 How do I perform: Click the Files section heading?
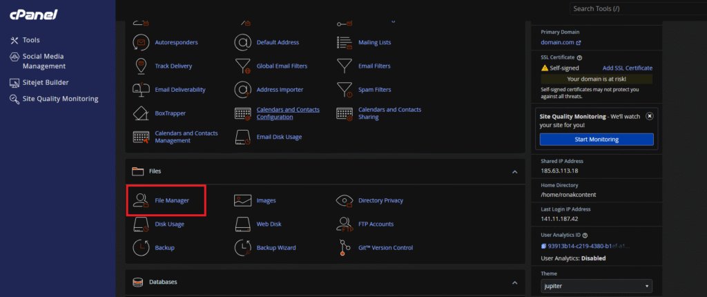[155, 171]
